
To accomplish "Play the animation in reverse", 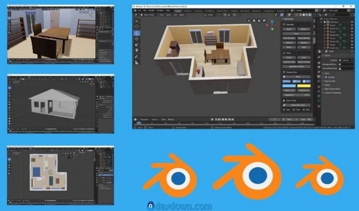I will (x=223, y=119).
